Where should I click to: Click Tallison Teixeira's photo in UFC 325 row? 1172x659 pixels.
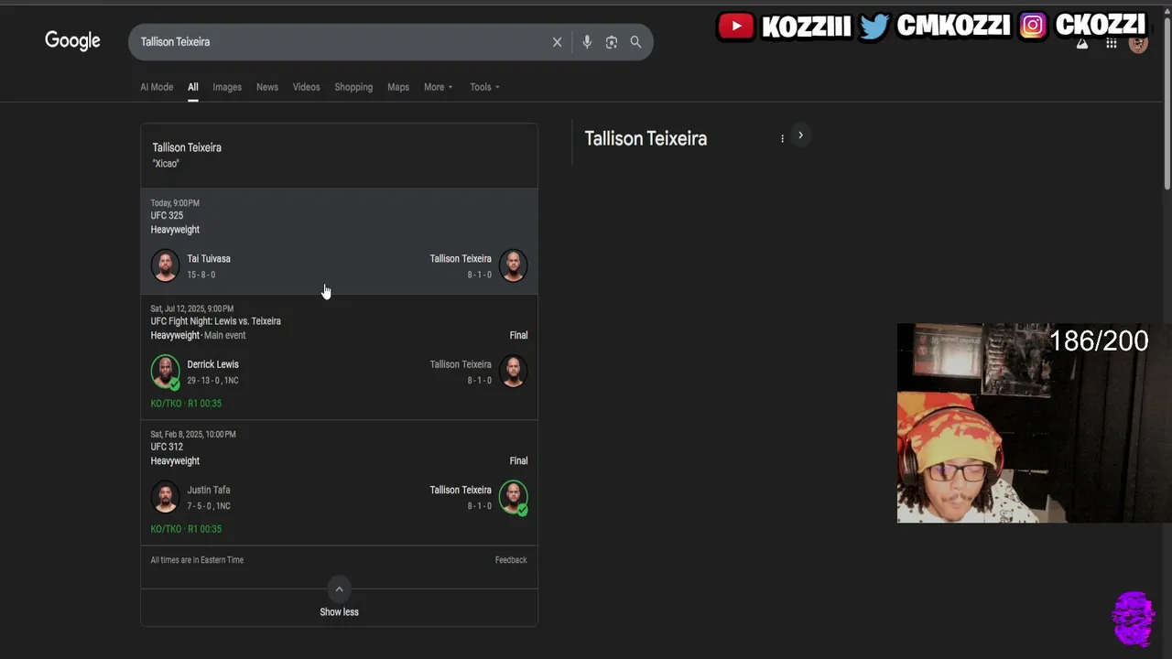click(513, 265)
